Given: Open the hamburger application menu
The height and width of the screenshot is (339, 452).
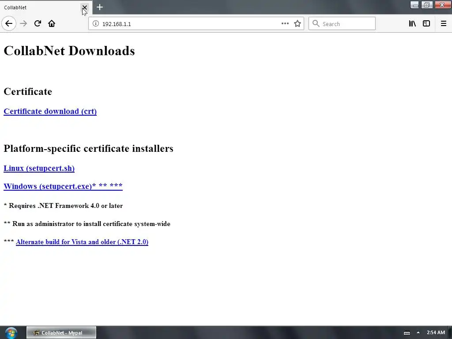Looking at the screenshot, I should [443, 24].
